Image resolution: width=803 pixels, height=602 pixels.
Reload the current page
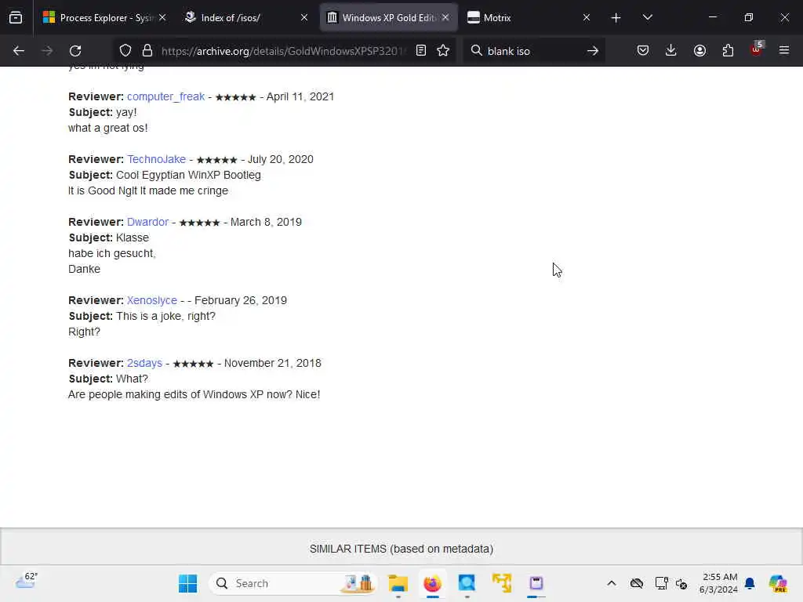(x=75, y=51)
